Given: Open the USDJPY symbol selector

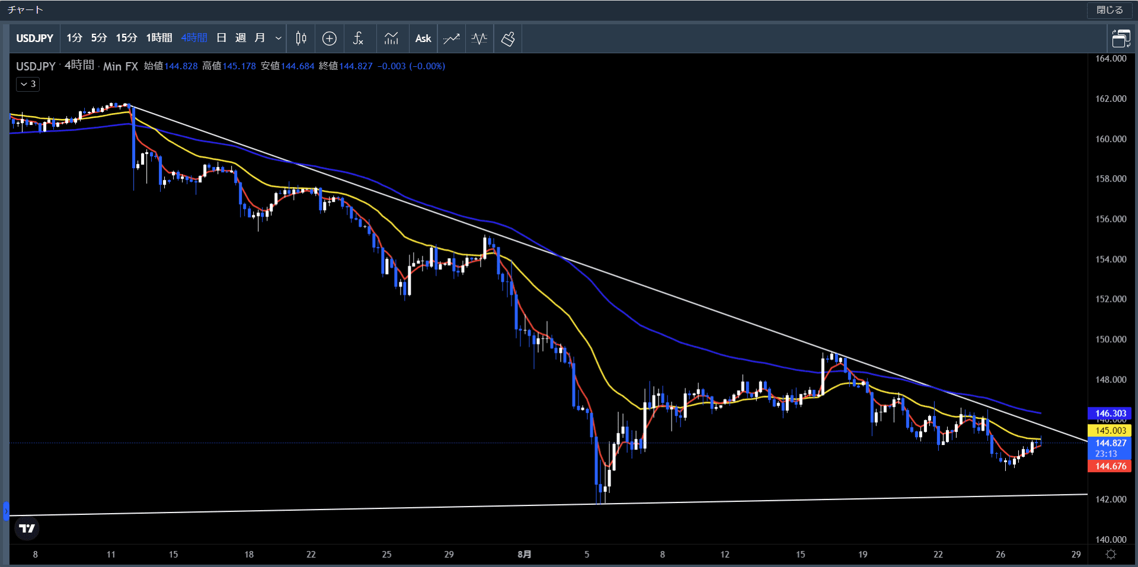Looking at the screenshot, I should click(34, 38).
